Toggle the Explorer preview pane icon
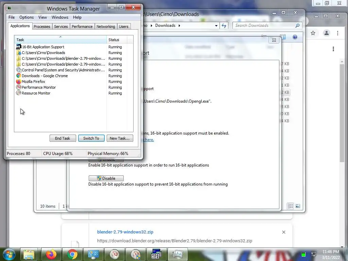The width and height of the screenshot is (348, 261). pos(283,37)
